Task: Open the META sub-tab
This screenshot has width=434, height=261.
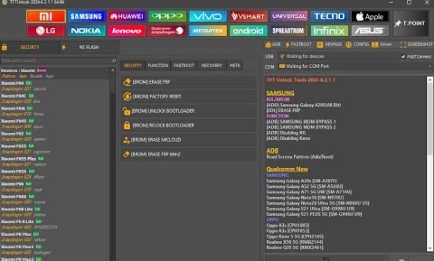Action: coord(235,66)
